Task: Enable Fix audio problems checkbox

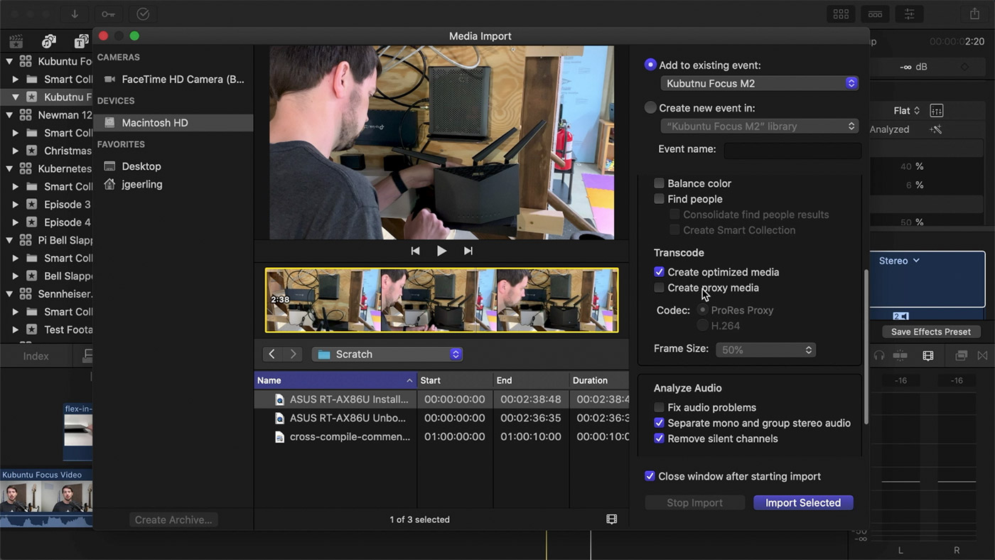Action: 659,407
